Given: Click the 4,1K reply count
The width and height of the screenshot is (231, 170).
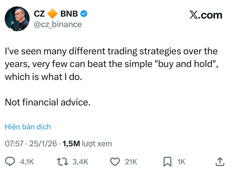Looking at the screenshot, I should 27,162.
